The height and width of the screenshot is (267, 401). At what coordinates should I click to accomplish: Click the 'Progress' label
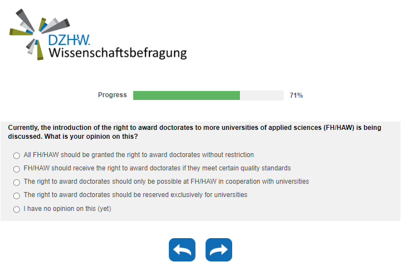pyautogui.click(x=112, y=95)
